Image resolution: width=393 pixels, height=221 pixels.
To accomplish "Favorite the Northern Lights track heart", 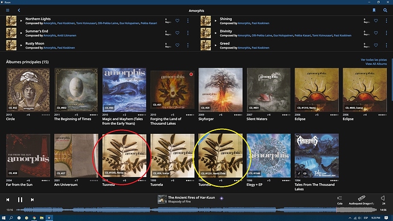I will click(x=177, y=21).
